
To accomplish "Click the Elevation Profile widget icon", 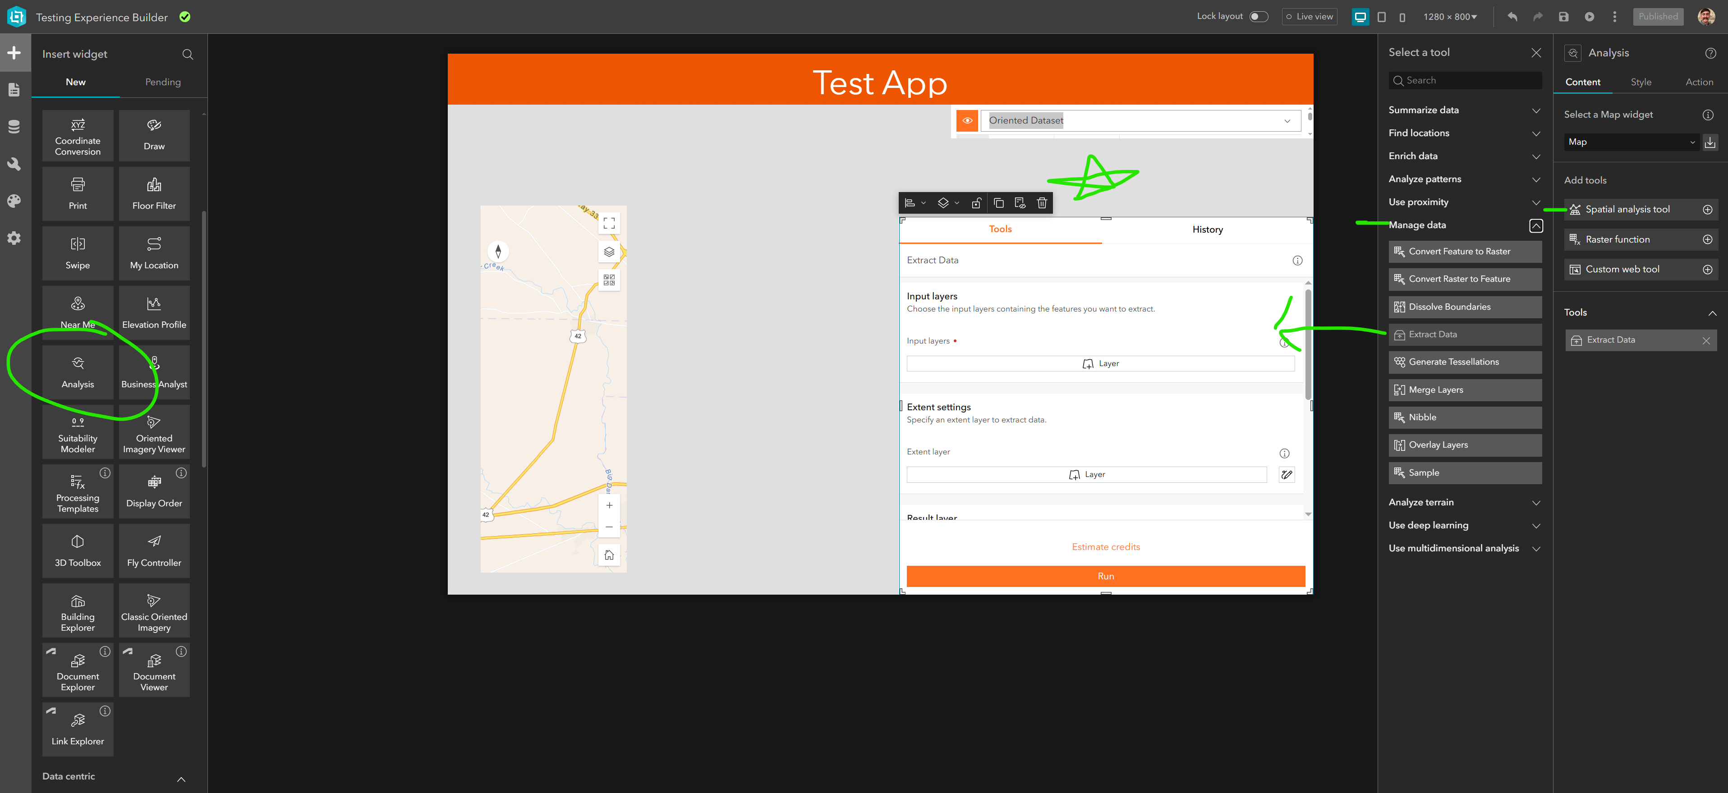I will coord(154,304).
